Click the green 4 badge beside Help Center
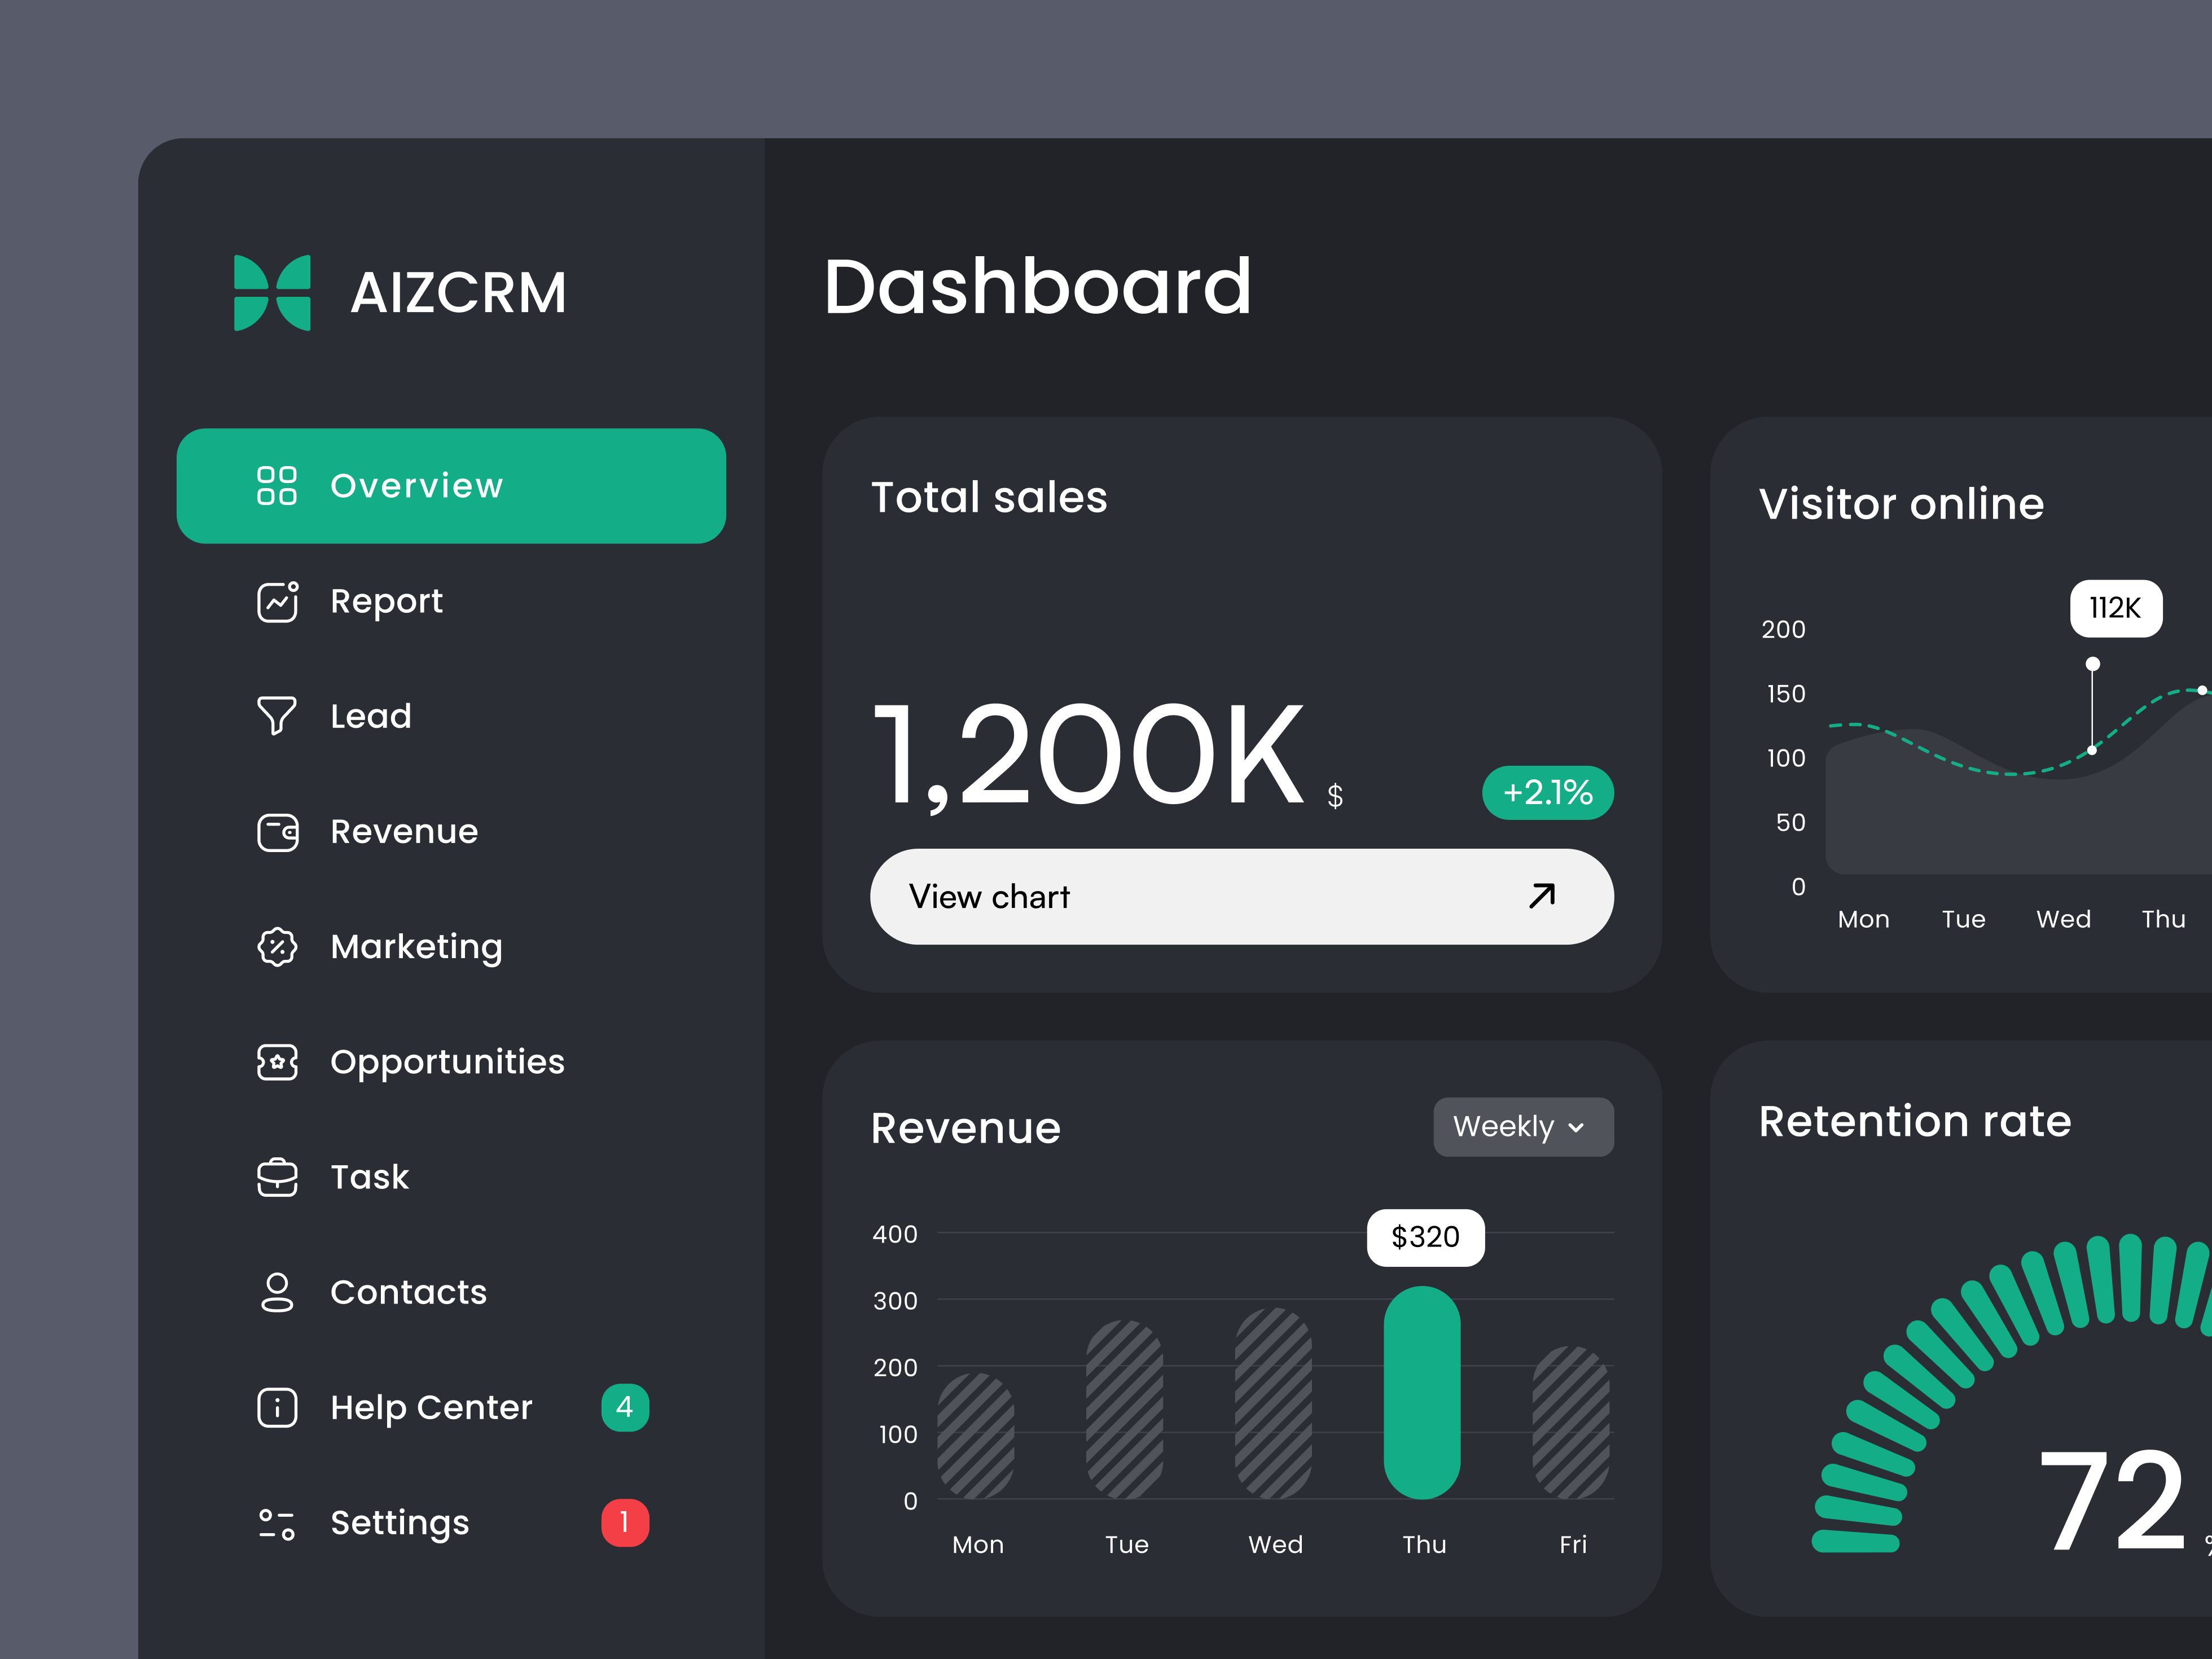 pyautogui.click(x=625, y=1407)
